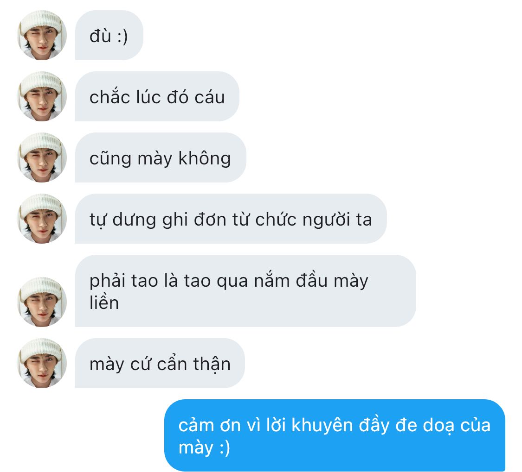The width and height of the screenshot is (522, 472).
Task: Click the ':)' emoticon in the first gray message
Action: click(122, 36)
